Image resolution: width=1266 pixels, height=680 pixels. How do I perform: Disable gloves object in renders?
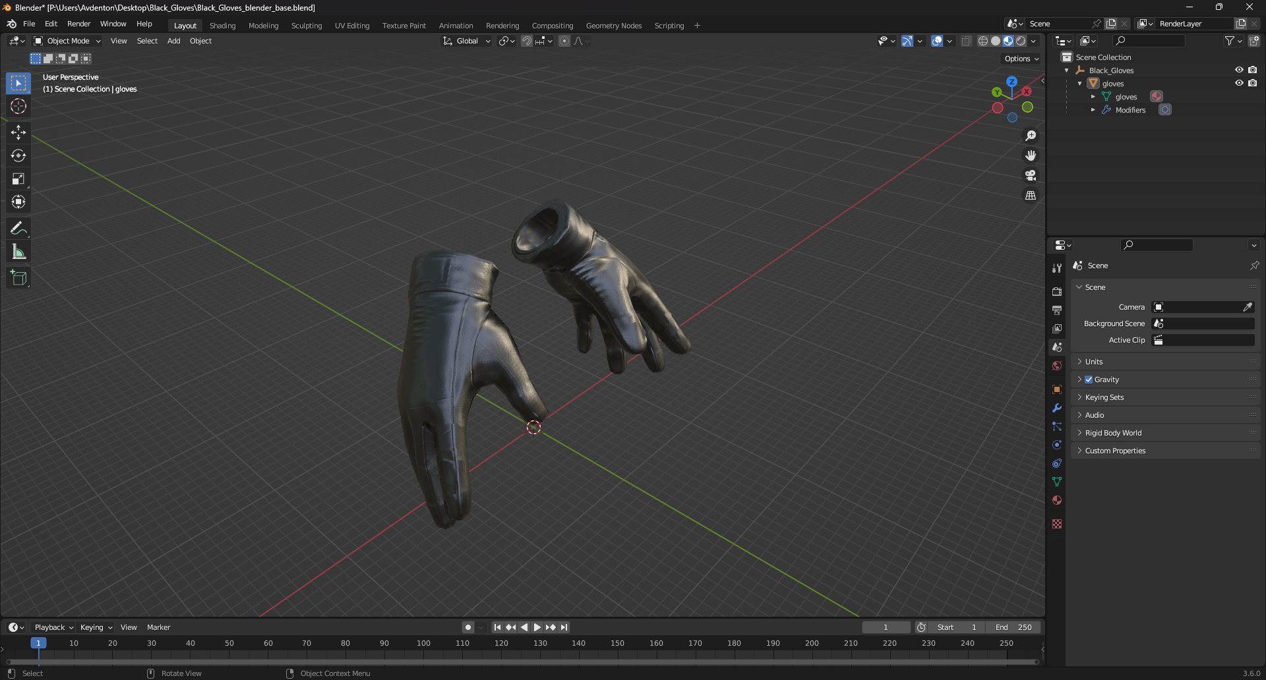coord(1252,83)
